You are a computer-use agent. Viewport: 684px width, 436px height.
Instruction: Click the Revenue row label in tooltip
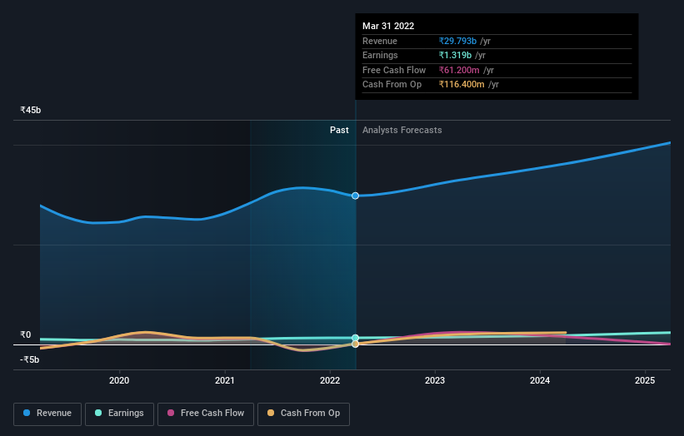pos(380,41)
